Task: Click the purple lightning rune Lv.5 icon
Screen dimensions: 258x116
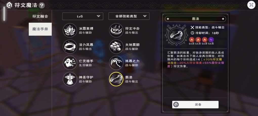Action: click(211, 40)
